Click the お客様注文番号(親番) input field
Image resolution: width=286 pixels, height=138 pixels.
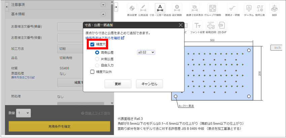click(70, 27)
